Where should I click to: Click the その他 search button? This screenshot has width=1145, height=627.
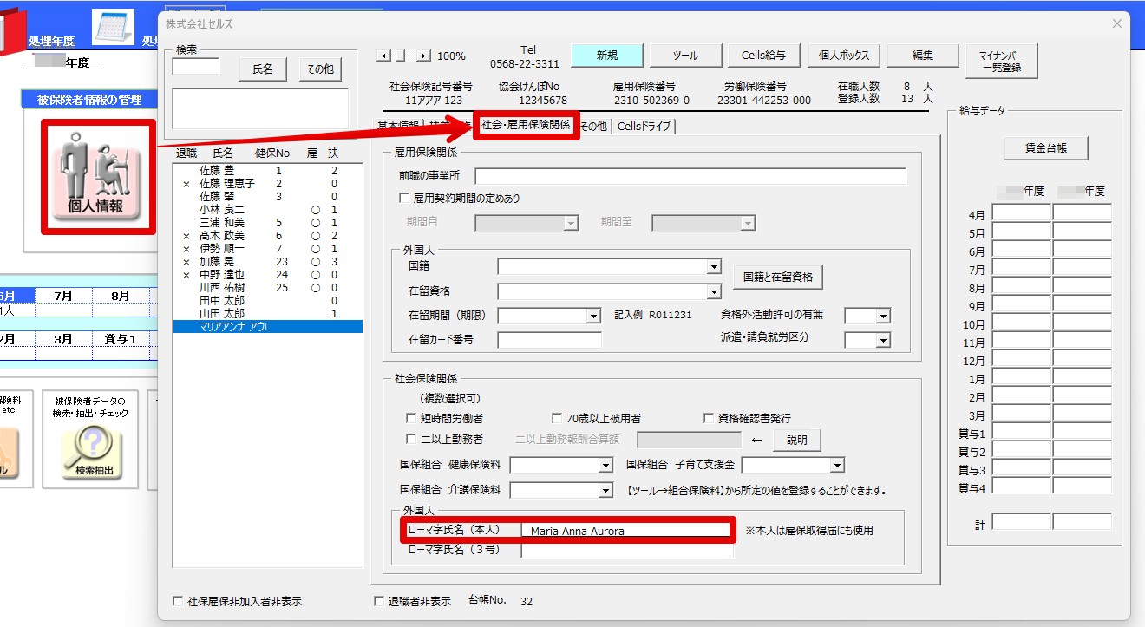(x=320, y=69)
